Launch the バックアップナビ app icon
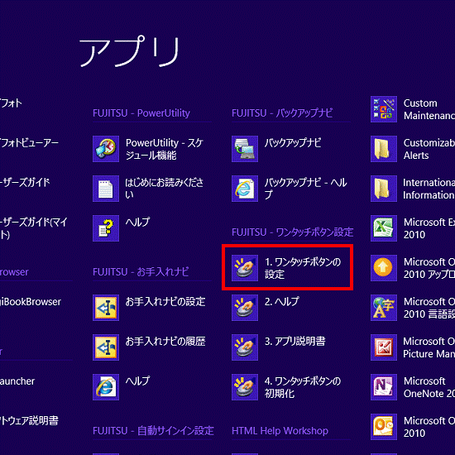 point(245,149)
